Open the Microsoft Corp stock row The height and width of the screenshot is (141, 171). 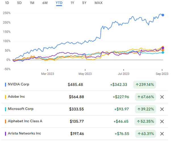point(85,109)
